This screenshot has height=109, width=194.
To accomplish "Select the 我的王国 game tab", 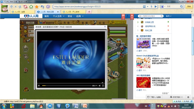I will click(x=29, y=23).
